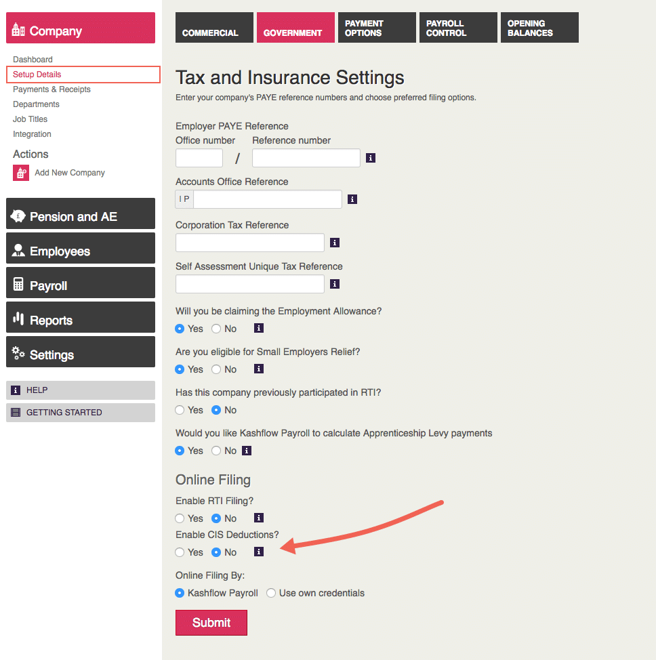Open the Payment Options tab
This screenshot has height=660, width=656.
pyautogui.click(x=377, y=28)
